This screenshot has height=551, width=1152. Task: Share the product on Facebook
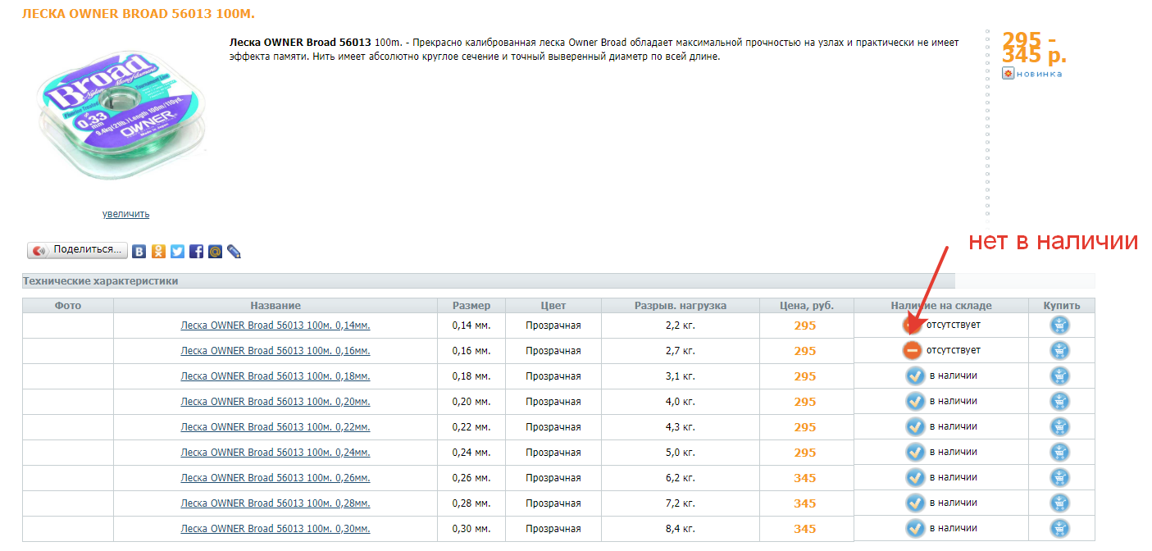point(196,252)
